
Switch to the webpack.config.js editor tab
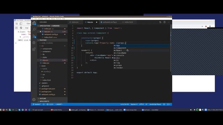(110, 22)
